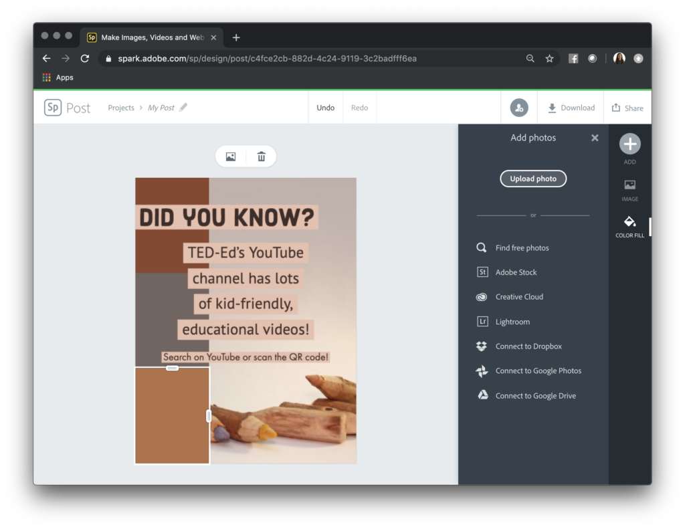The image size is (685, 529).
Task: Click Undo in the top bar
Action: [x=325, y=107]
